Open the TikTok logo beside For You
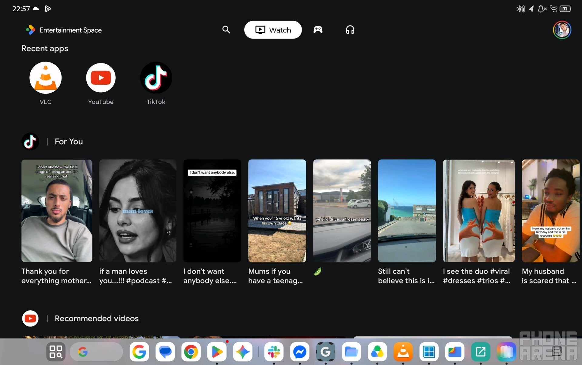The image size is (582, 365). pyautogui.click(x=30, y=141)
